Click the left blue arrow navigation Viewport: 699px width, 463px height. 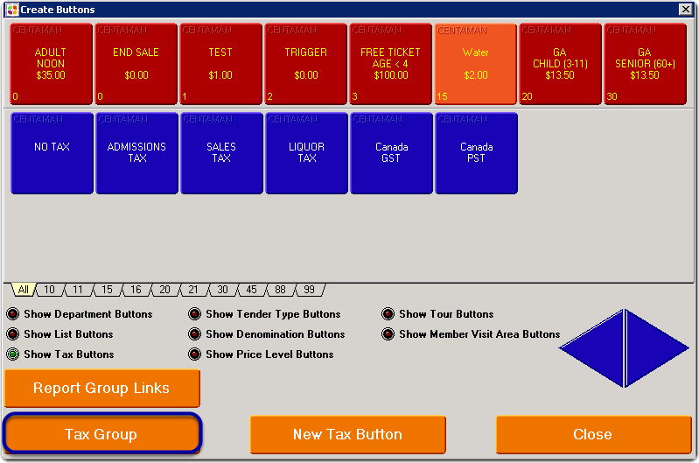tap(599, 348)
